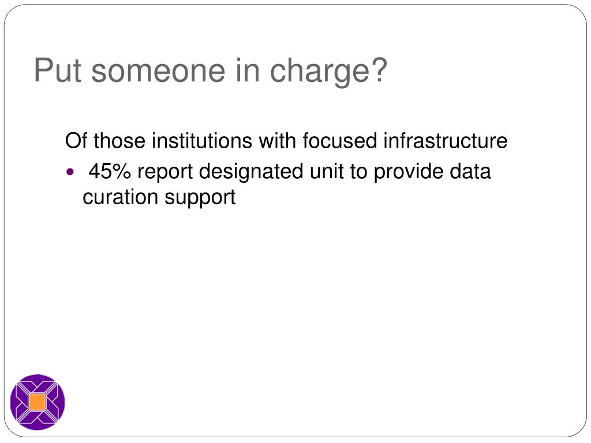Viewport: 591px width, 443px height.
Task: Click the word 'support' on the last line
Action: [200, 198]
